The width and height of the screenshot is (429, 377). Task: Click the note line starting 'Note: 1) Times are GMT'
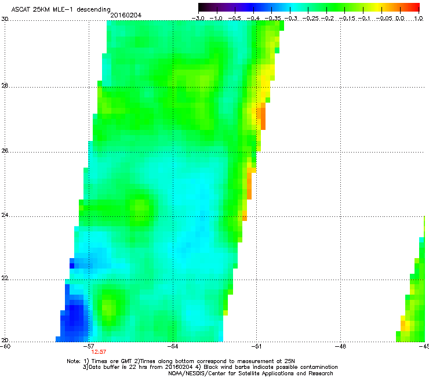(x=180, y=361)
